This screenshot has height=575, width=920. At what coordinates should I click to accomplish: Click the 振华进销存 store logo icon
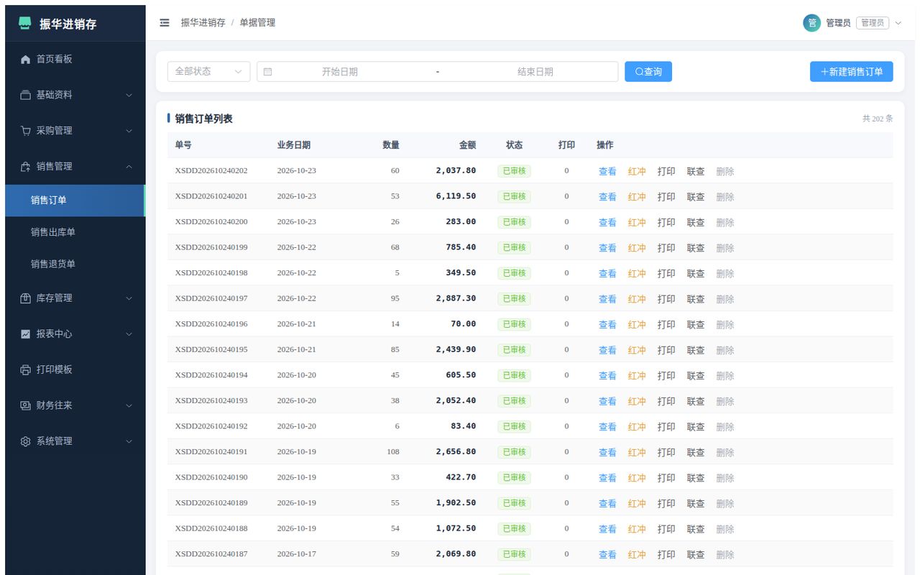pyautogui.click(x=25, y=24)
